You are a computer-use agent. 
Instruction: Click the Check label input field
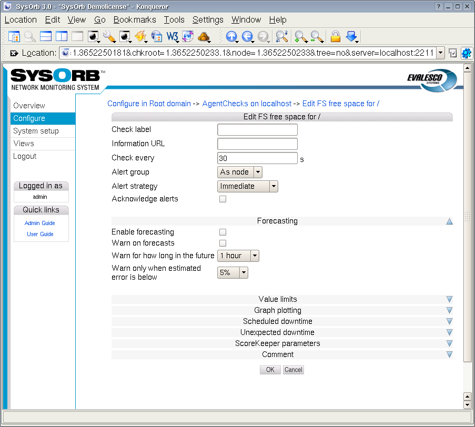(258, 129)
